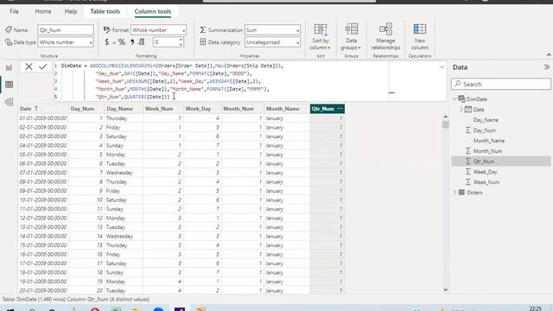Open Data category dropdown

(273, 42)
